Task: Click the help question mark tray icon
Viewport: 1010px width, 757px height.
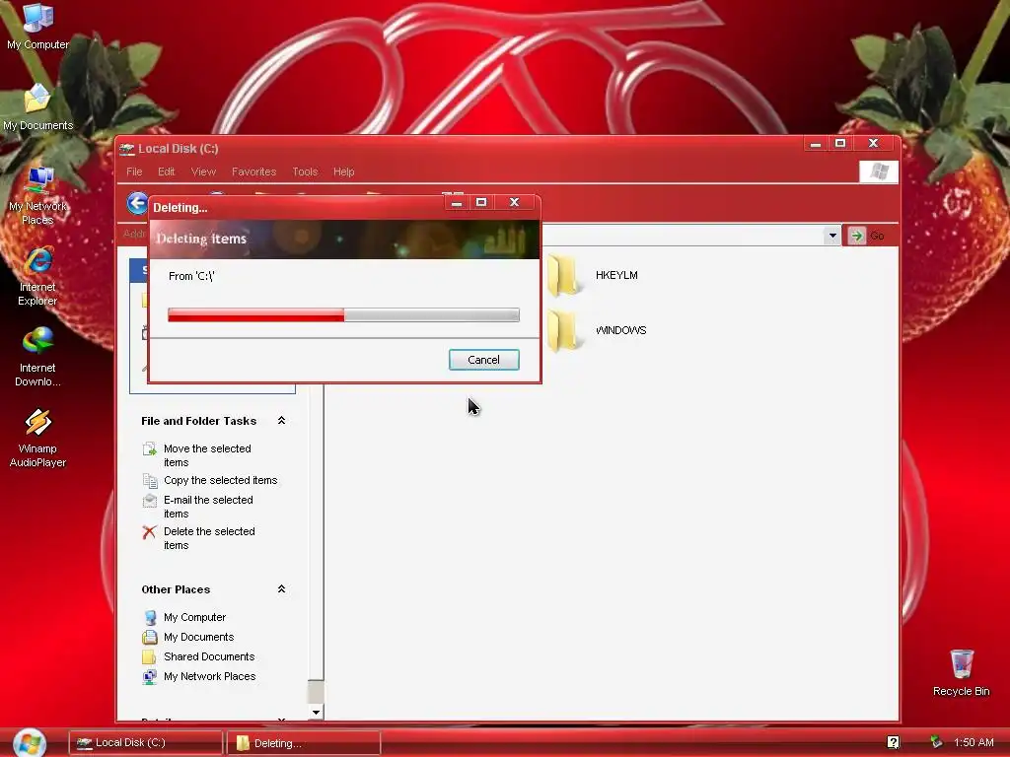Action: tap(893, 742)
